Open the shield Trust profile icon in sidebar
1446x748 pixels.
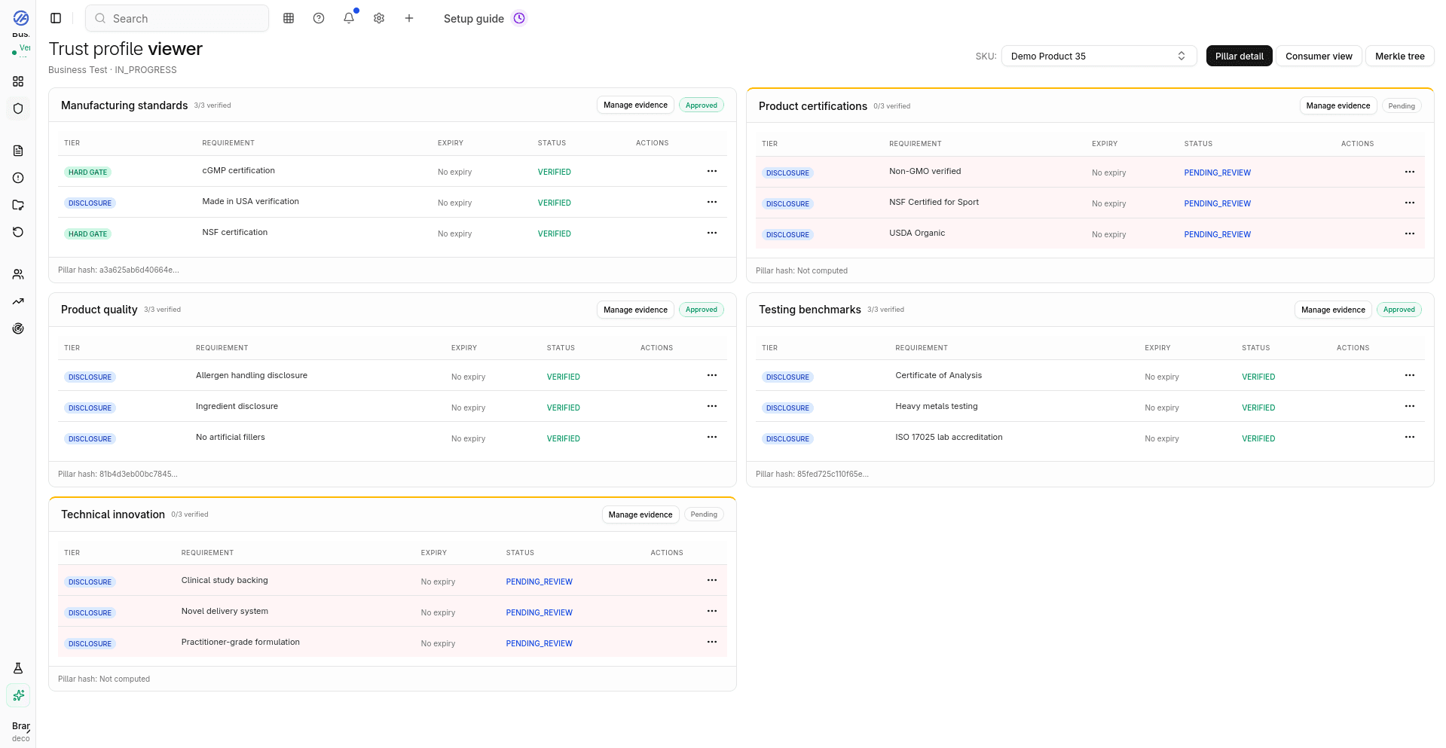pyautogui.click(x=18, y=108)
